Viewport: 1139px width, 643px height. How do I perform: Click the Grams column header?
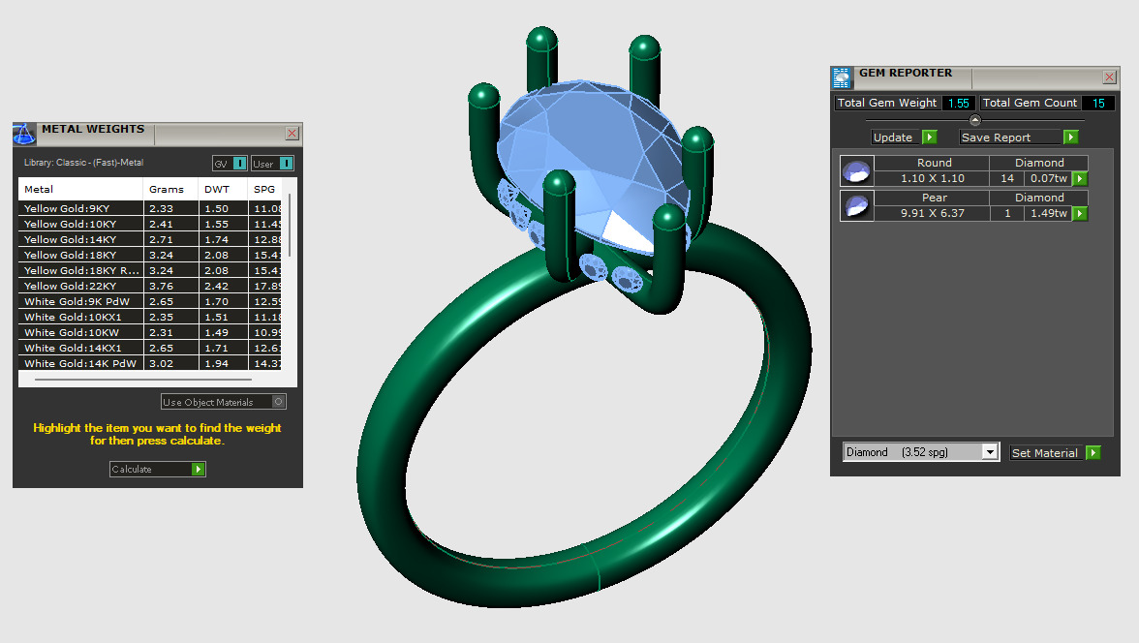170,189
